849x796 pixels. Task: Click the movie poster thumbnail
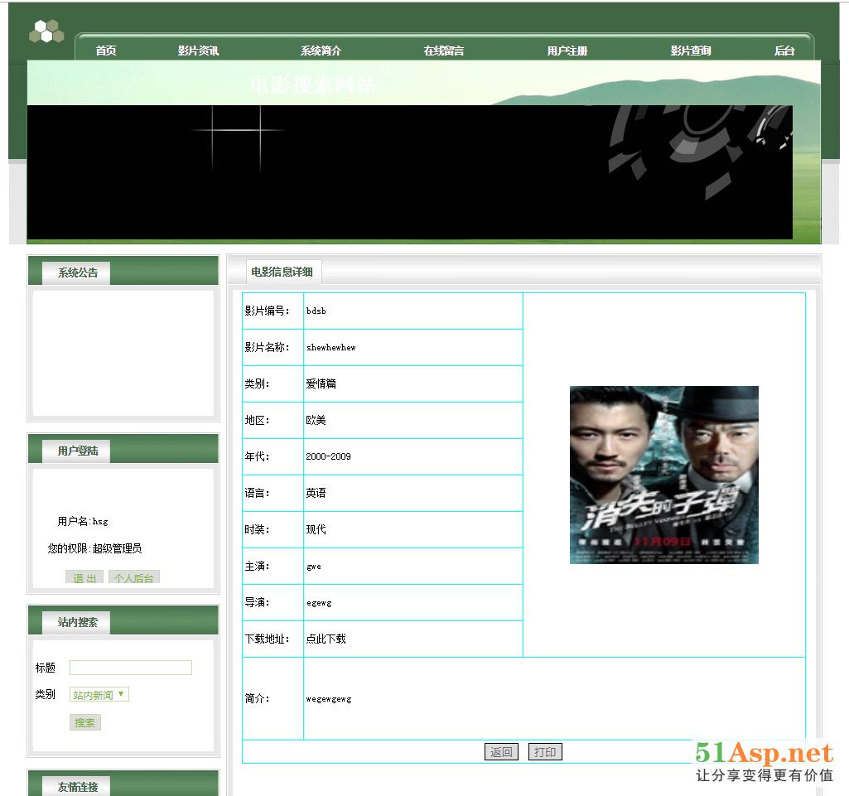tap(663, 475)
